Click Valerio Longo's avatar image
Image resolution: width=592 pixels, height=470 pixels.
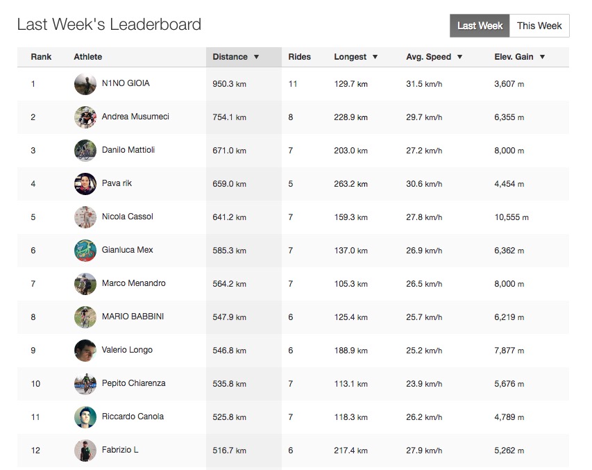click(85, 351)
